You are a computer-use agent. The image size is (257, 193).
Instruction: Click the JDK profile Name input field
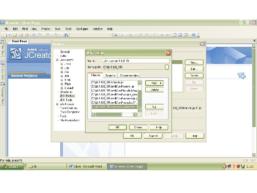136,61
